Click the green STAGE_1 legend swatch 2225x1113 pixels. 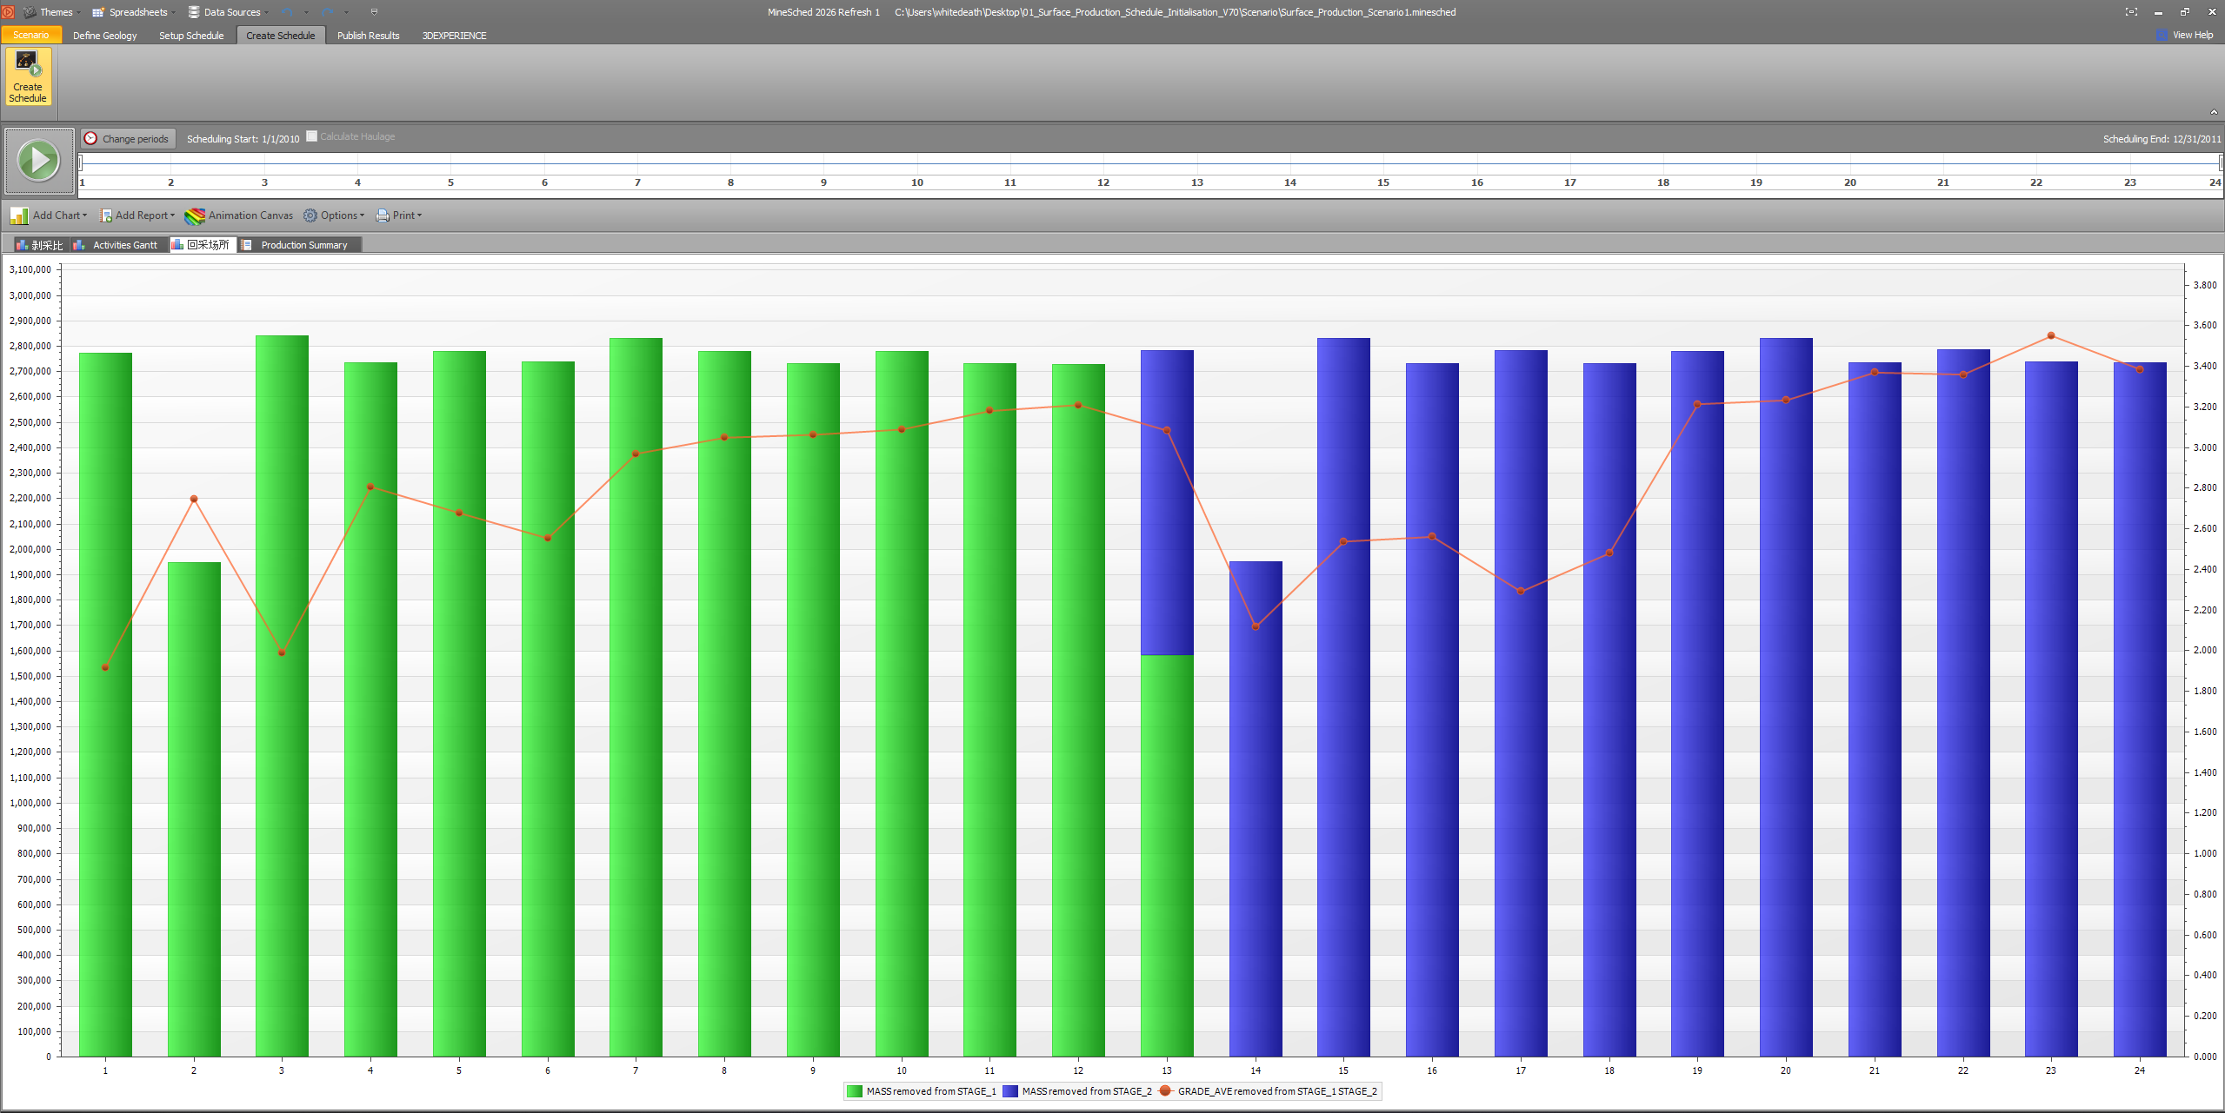coord(855,1091)
